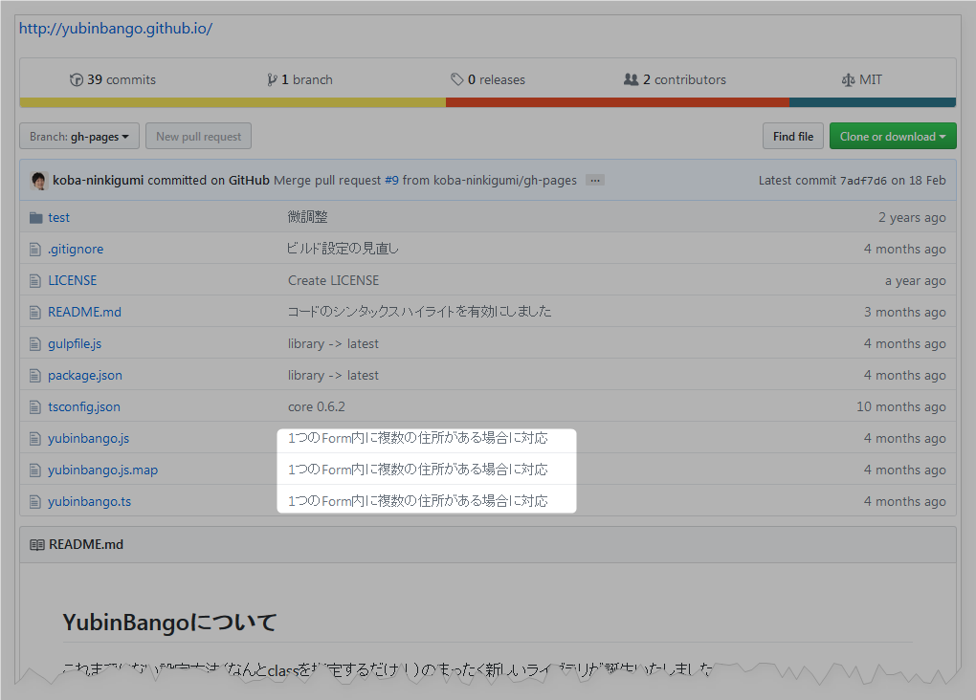This screenshot has height=700, width=976.
Task: Click the New pull request button
Action: click(x=198, y=136)
